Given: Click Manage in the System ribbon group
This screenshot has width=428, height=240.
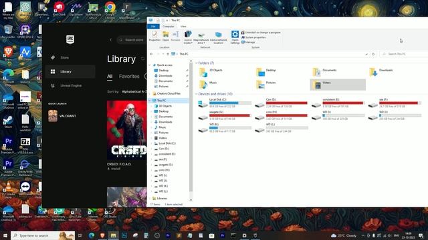Looking at the screenshot, I should tap(248, 42).
